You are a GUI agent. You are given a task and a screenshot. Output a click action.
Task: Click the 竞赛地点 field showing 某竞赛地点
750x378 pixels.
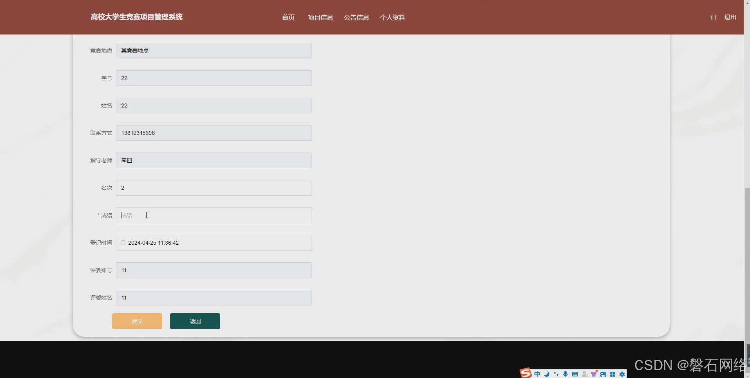coord(214,51)
